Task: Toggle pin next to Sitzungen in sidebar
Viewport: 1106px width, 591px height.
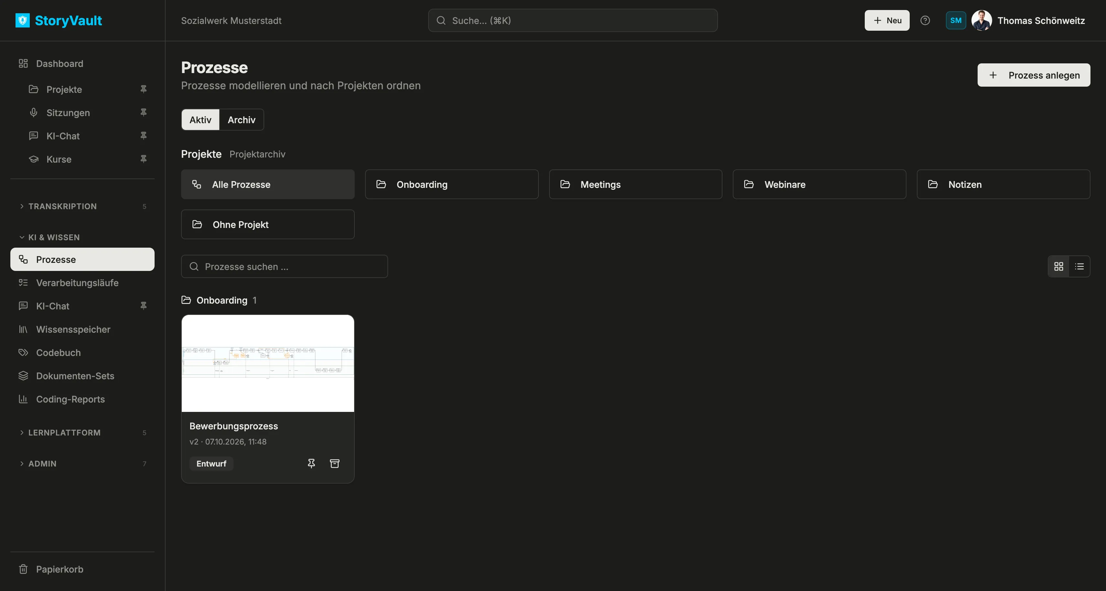Action: (x=143, y=112)
